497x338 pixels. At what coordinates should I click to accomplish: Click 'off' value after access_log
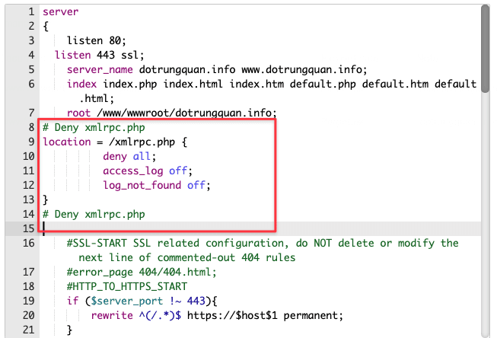178,171
